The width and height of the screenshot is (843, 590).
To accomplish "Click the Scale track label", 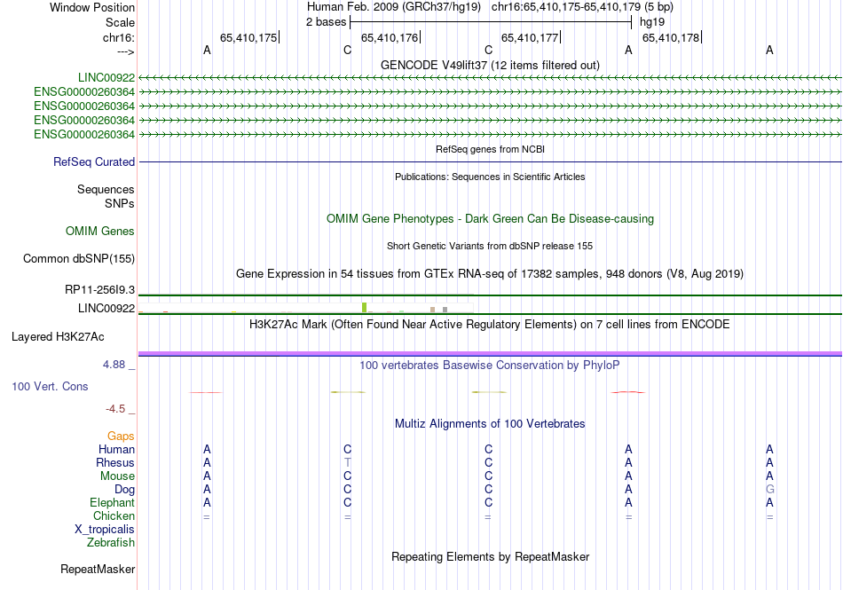I will (120, 22).
